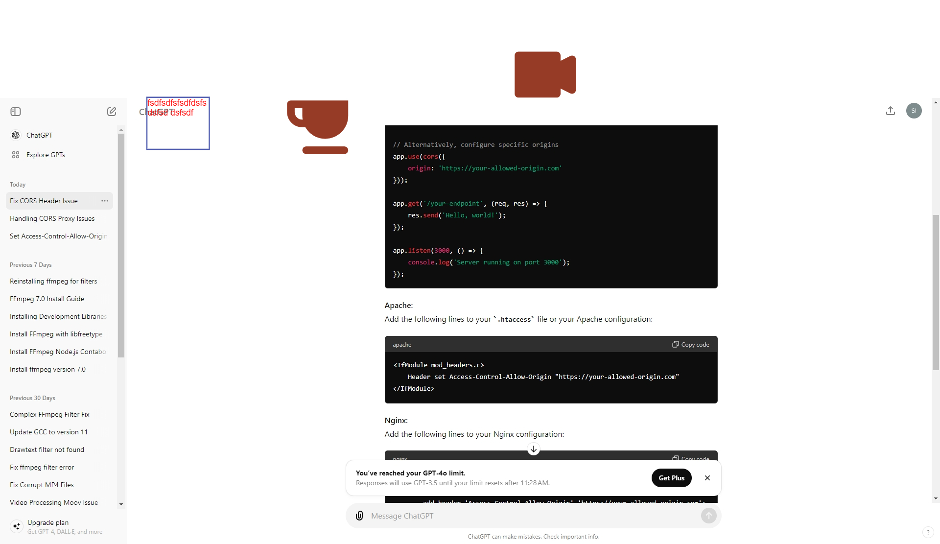
Task: Click the sparkle Upgrade plan icon
Action: point(16,526)
